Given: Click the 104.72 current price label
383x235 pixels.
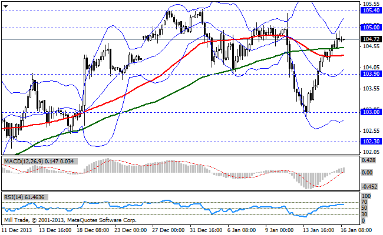Looking at the screenshot, I should (x=371, y=39).
